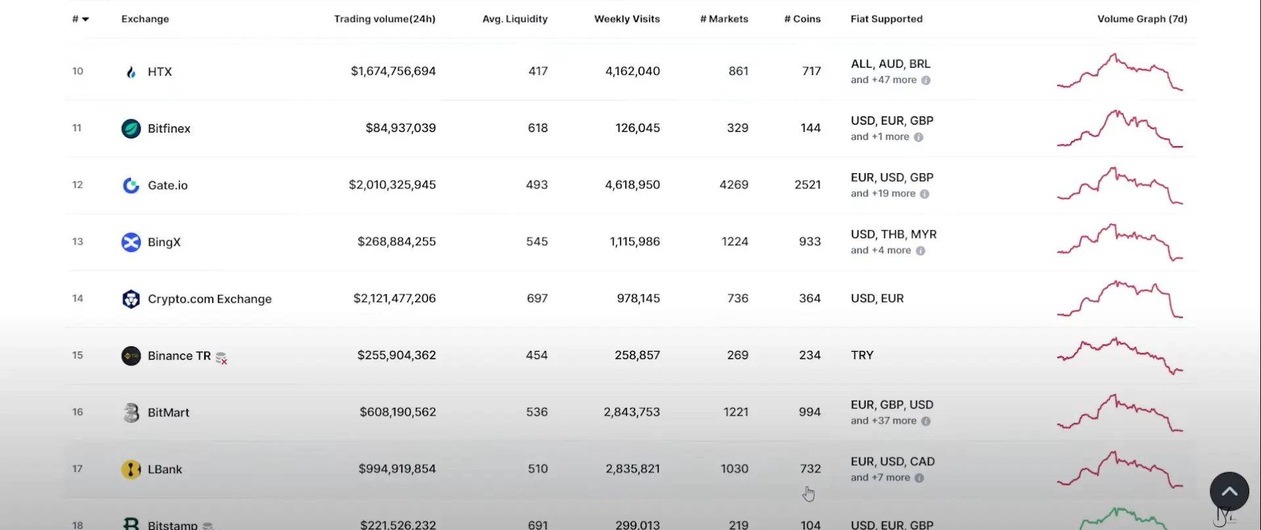The width and height of the screenshot is (1261, 530).
Task: Click HTX volume $1,674,756,694
Action: tap(393, 71)
